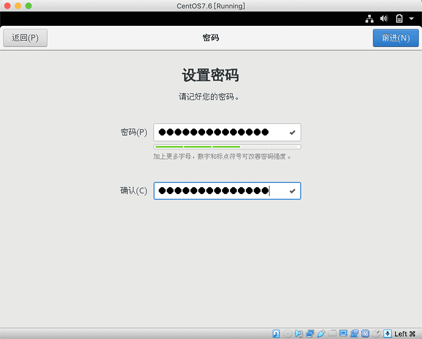Open the optical drives icon in status bar
The height and width of the screenshot is (339, 422).
click(287, 333)
